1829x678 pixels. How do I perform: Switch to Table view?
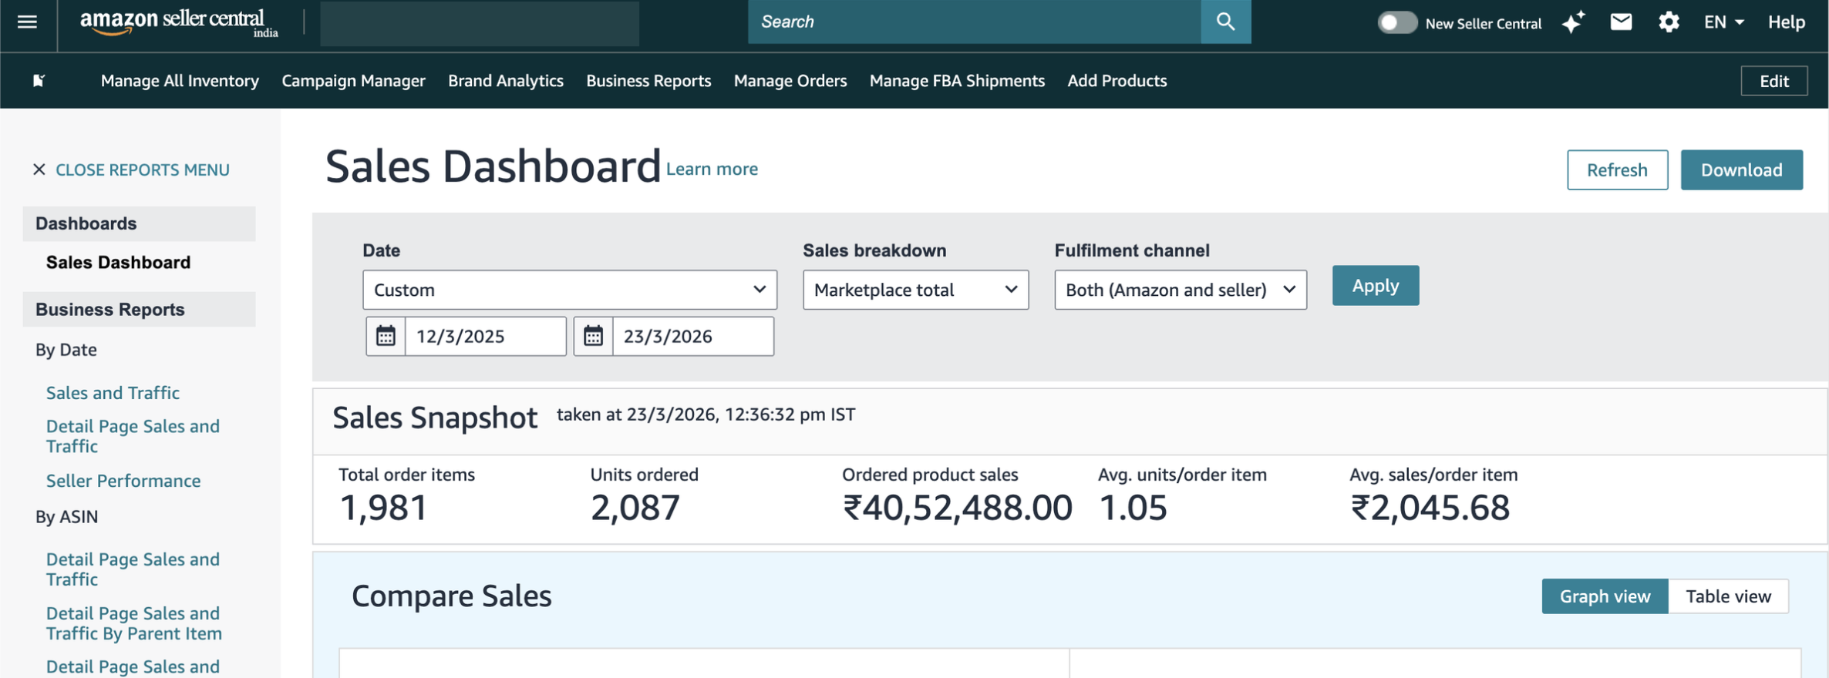point(1728,596)
